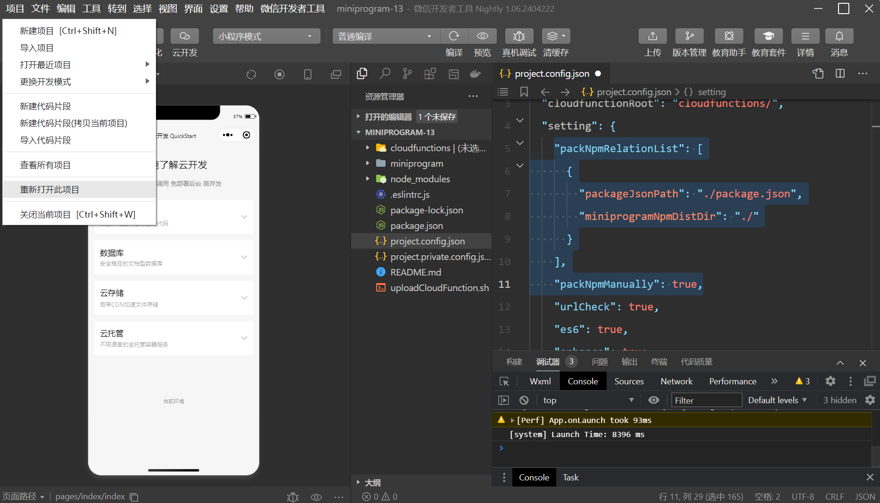This screenshot has height=503, width=880.
Task: Toggle the status bar preview eye icon
Action: pos(316,497)
